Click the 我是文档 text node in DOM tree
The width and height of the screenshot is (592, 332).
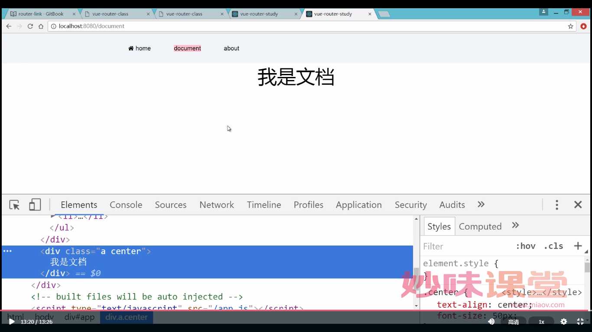click(x=68, y=262)
